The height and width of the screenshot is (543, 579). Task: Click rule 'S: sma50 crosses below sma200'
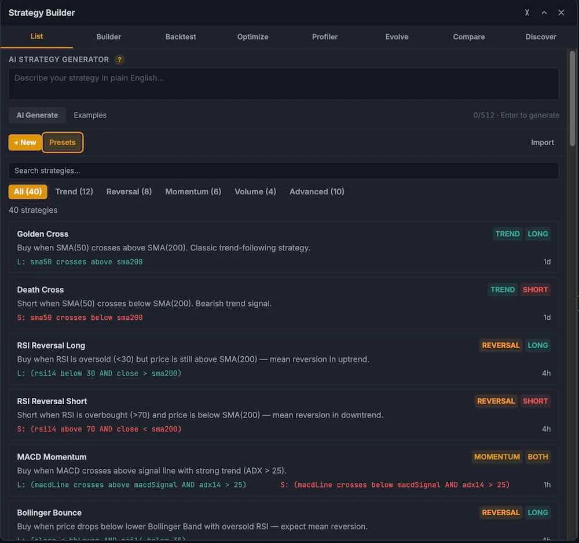pyautogui.click(x=80, y=317)
